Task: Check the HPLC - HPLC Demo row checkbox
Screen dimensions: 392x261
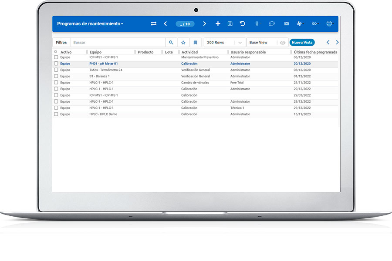Action: click(56, 114)
